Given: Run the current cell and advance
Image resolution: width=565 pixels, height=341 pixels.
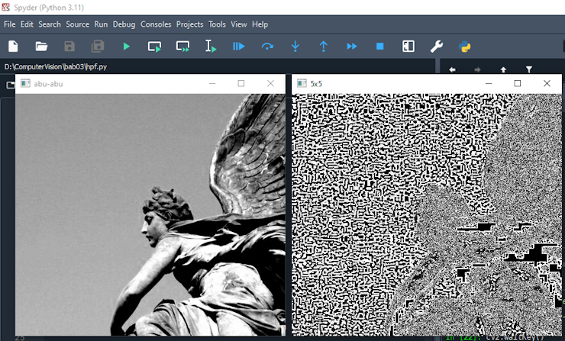Looking at the screenshot, I should (x=182, y=47).
